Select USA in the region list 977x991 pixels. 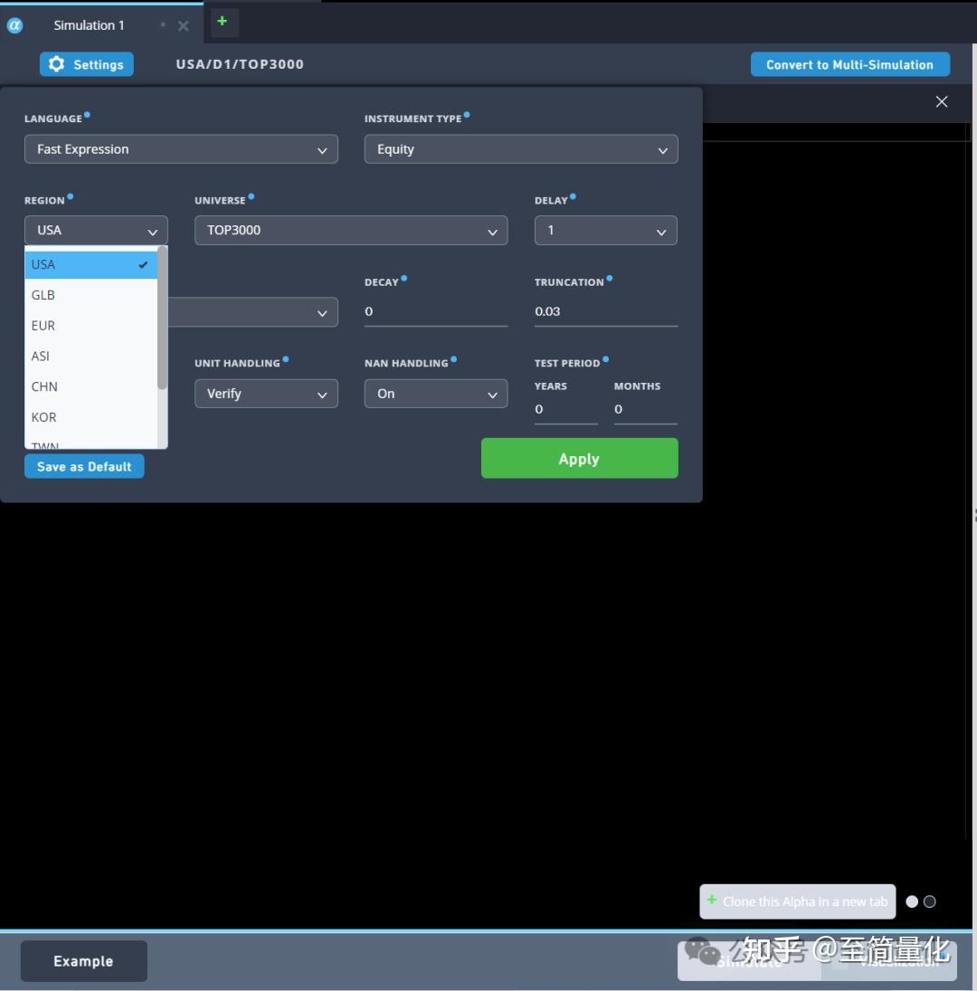tap(91, 264)
